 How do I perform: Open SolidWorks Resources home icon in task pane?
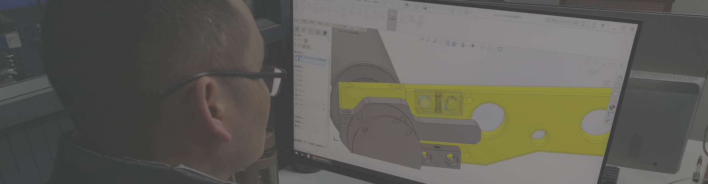[x=619, y=78]
